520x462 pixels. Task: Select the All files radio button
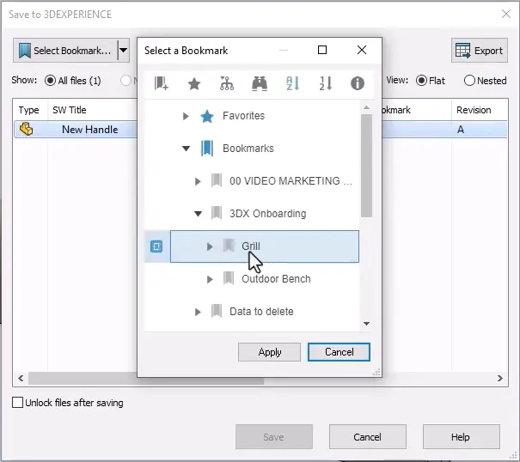pos(50,81)
